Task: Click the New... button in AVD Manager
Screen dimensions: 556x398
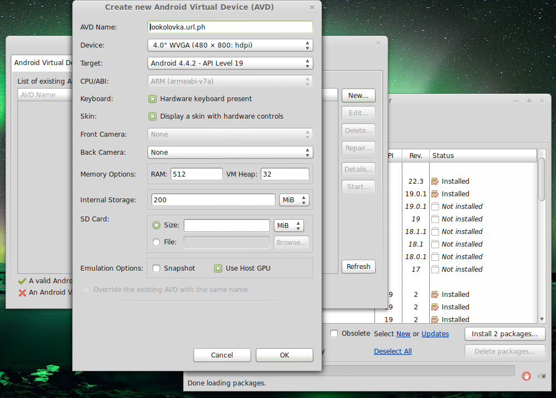Action: (358, 96)
